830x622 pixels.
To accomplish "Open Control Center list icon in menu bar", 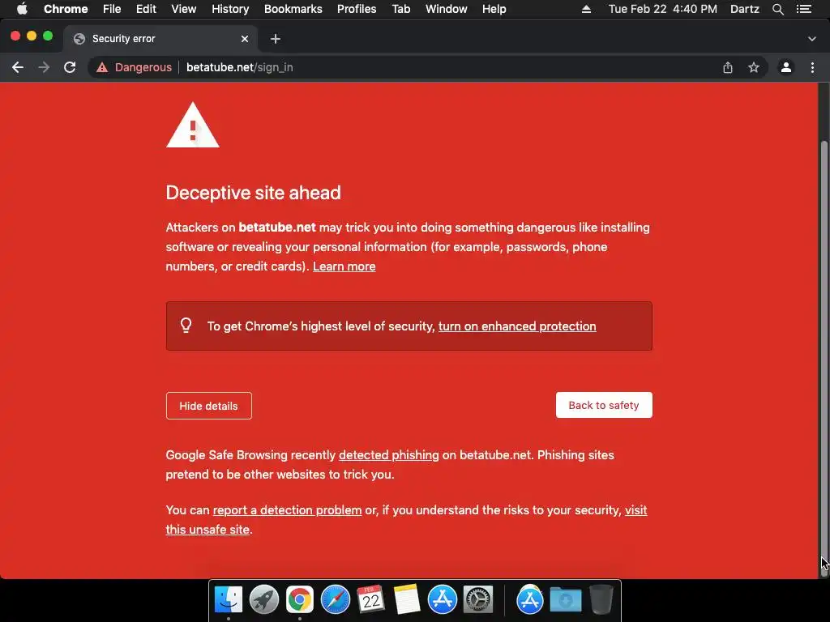I will [x=805, y=9].
